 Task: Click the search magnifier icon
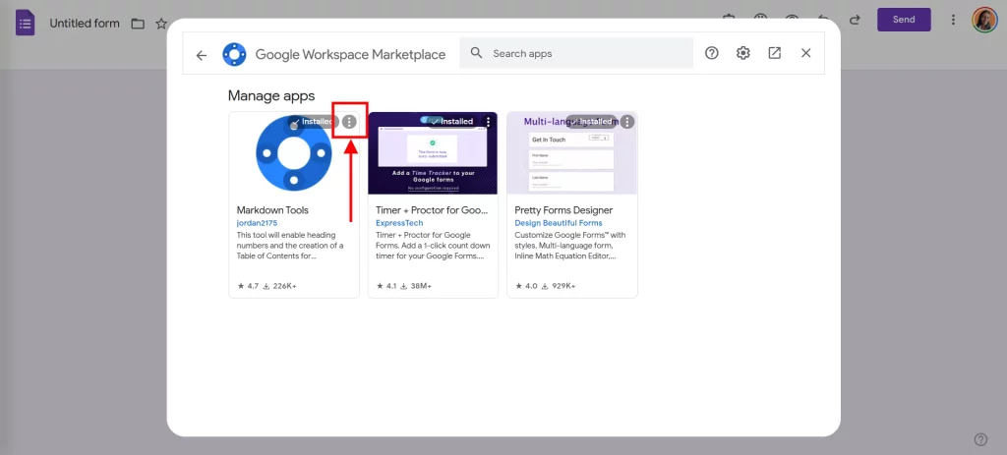tap(476, 53)
